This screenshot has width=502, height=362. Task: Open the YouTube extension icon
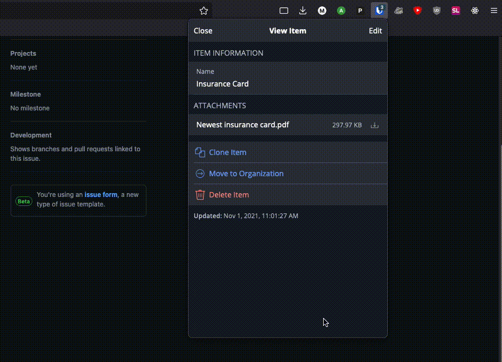tap(418, 10)
